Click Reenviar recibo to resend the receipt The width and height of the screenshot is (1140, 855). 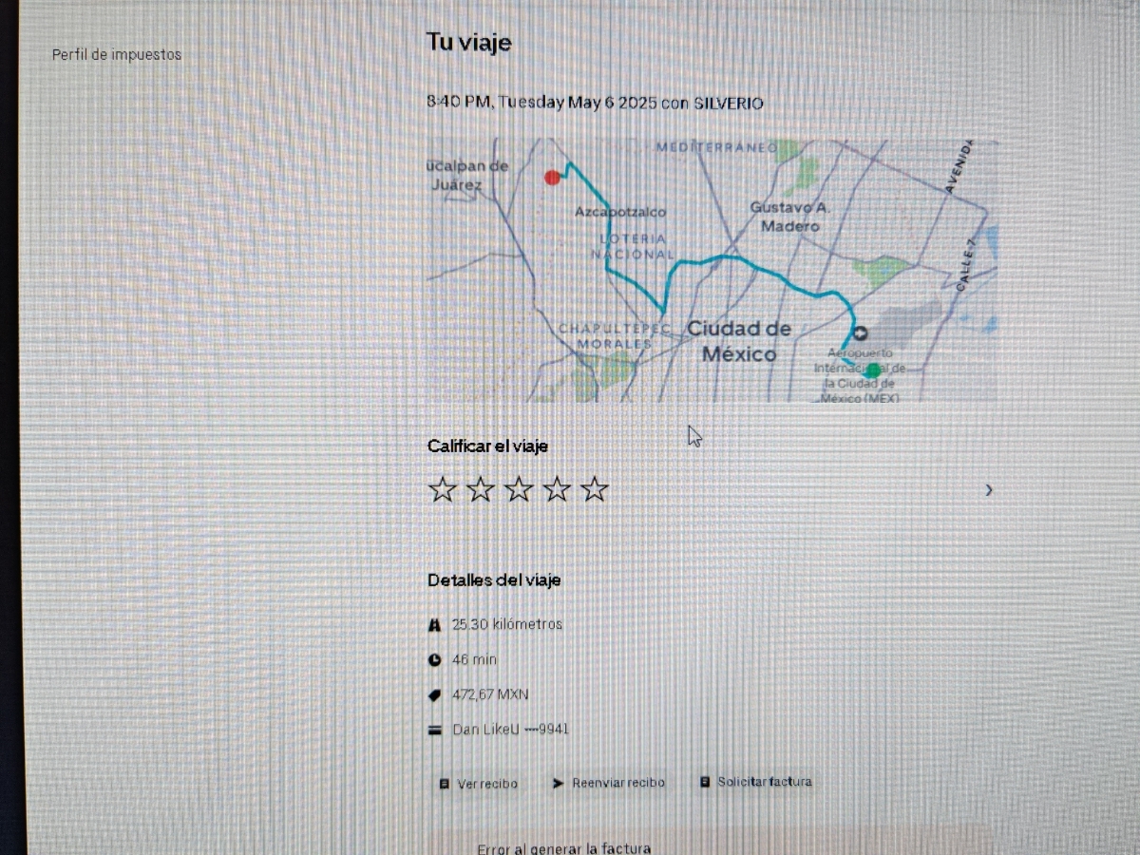[609, 783]
